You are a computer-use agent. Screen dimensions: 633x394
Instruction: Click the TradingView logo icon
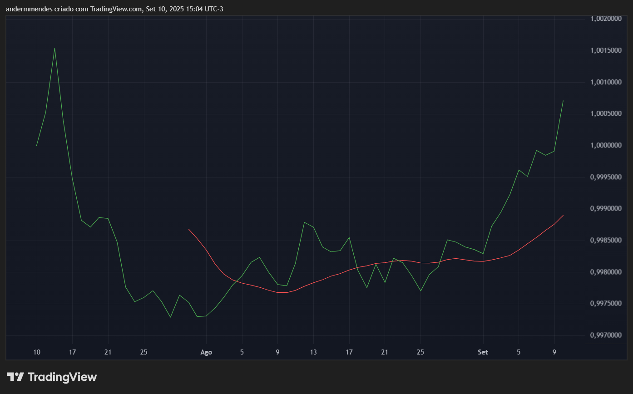click(15, 377)
